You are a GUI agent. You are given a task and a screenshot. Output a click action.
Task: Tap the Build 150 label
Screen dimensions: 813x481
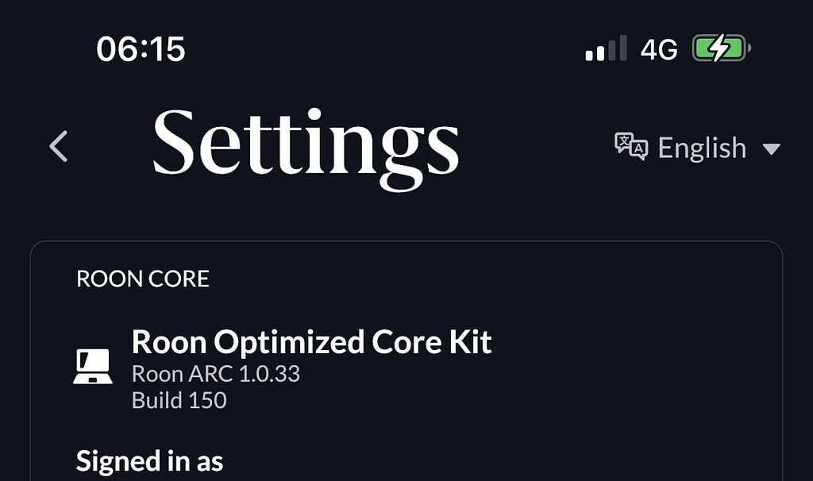pos(179,400)
